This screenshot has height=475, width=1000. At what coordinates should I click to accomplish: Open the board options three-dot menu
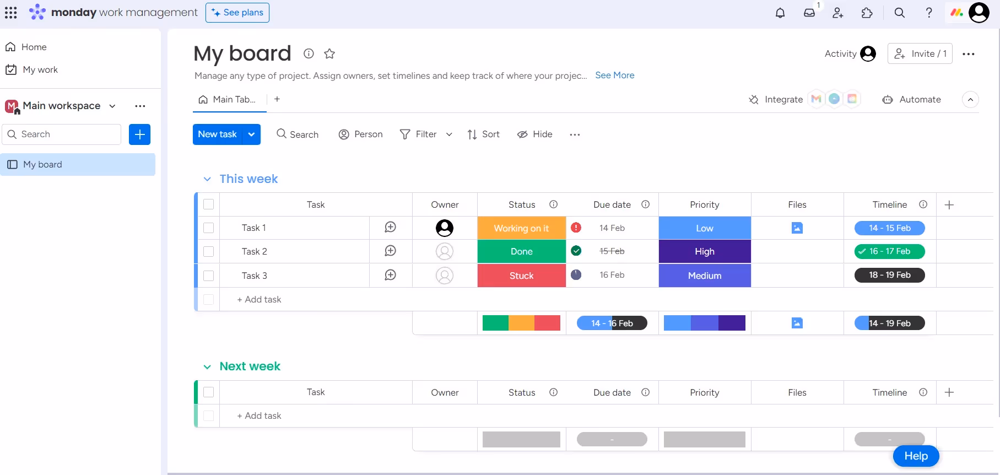coord(969,54)
